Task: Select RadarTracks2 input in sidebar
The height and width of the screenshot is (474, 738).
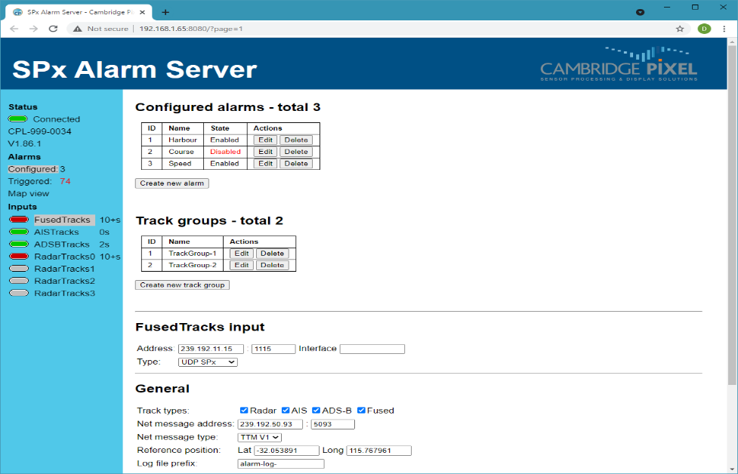Action: (64, 281)
